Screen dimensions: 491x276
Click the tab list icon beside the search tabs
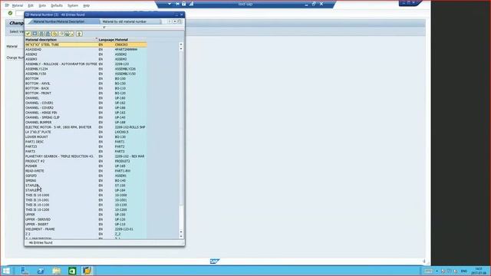click(180, 21)
